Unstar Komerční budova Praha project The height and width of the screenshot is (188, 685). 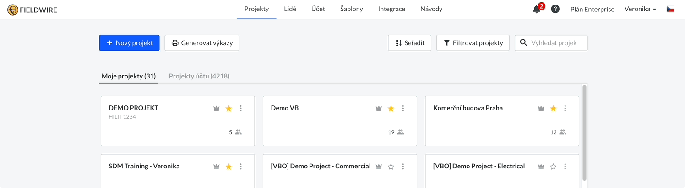(x=553, y=108)
